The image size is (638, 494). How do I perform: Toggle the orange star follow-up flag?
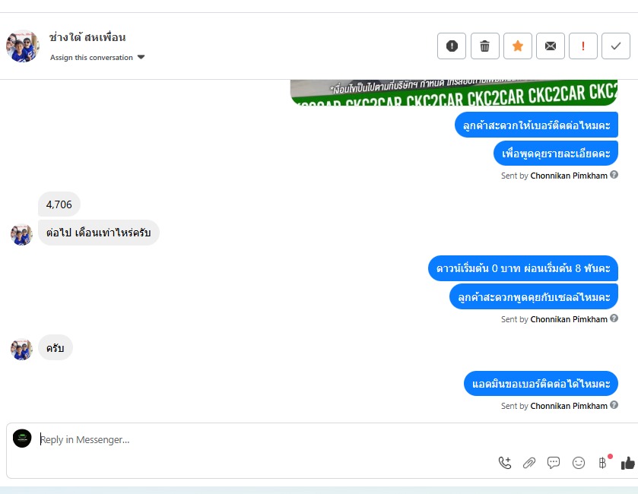pyautogui.click(x=518, y=46)
